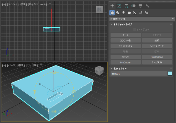
Task: Open the perspective viewport [+] menu
Action: click(x=4, y=65)
